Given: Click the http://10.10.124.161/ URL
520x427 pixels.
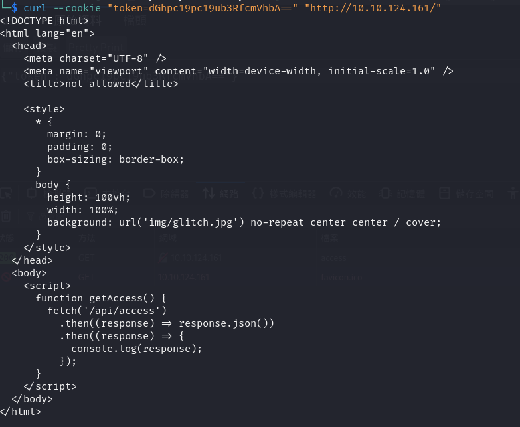Looking at the screenshot, I should (x=373, y=7).
